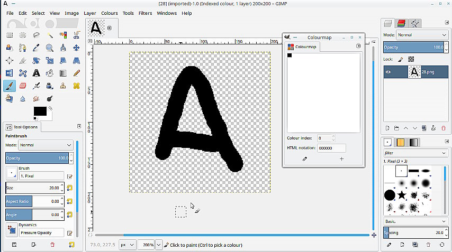This screenshot has width=452, height=252.
Task: Select the Dodge/Burn tool
Action: (50, 99)
